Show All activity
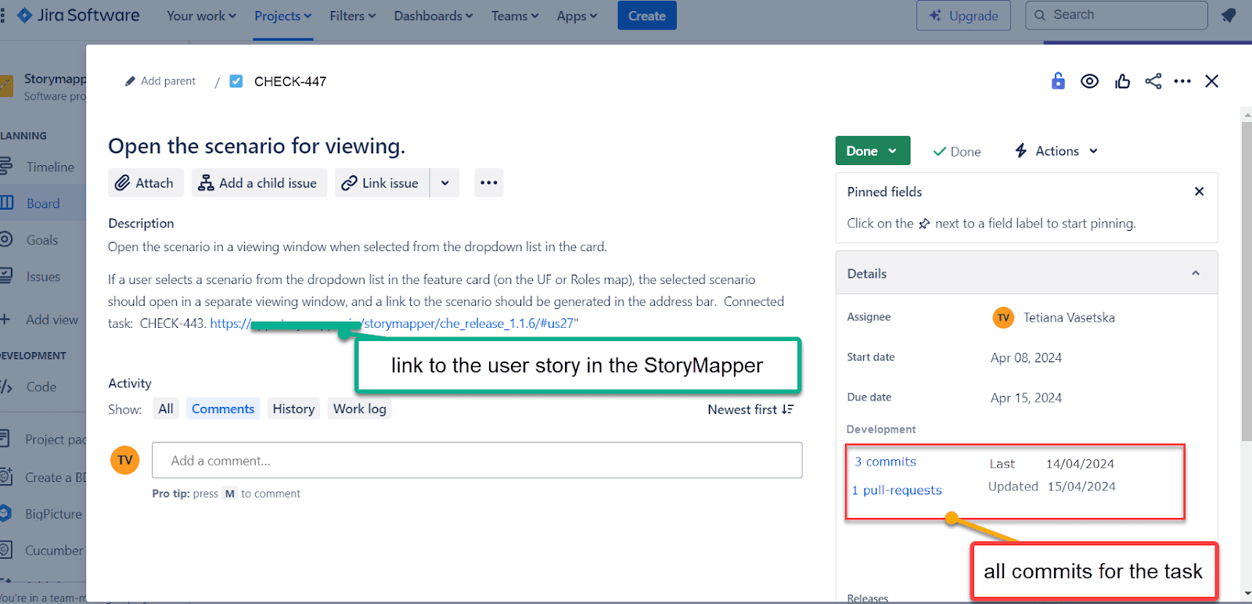 (166, 409)
